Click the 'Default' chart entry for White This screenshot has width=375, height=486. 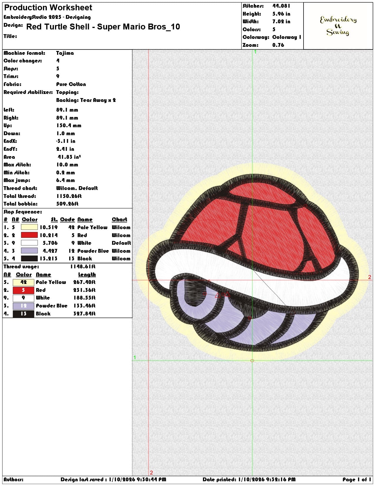[121, 243]
